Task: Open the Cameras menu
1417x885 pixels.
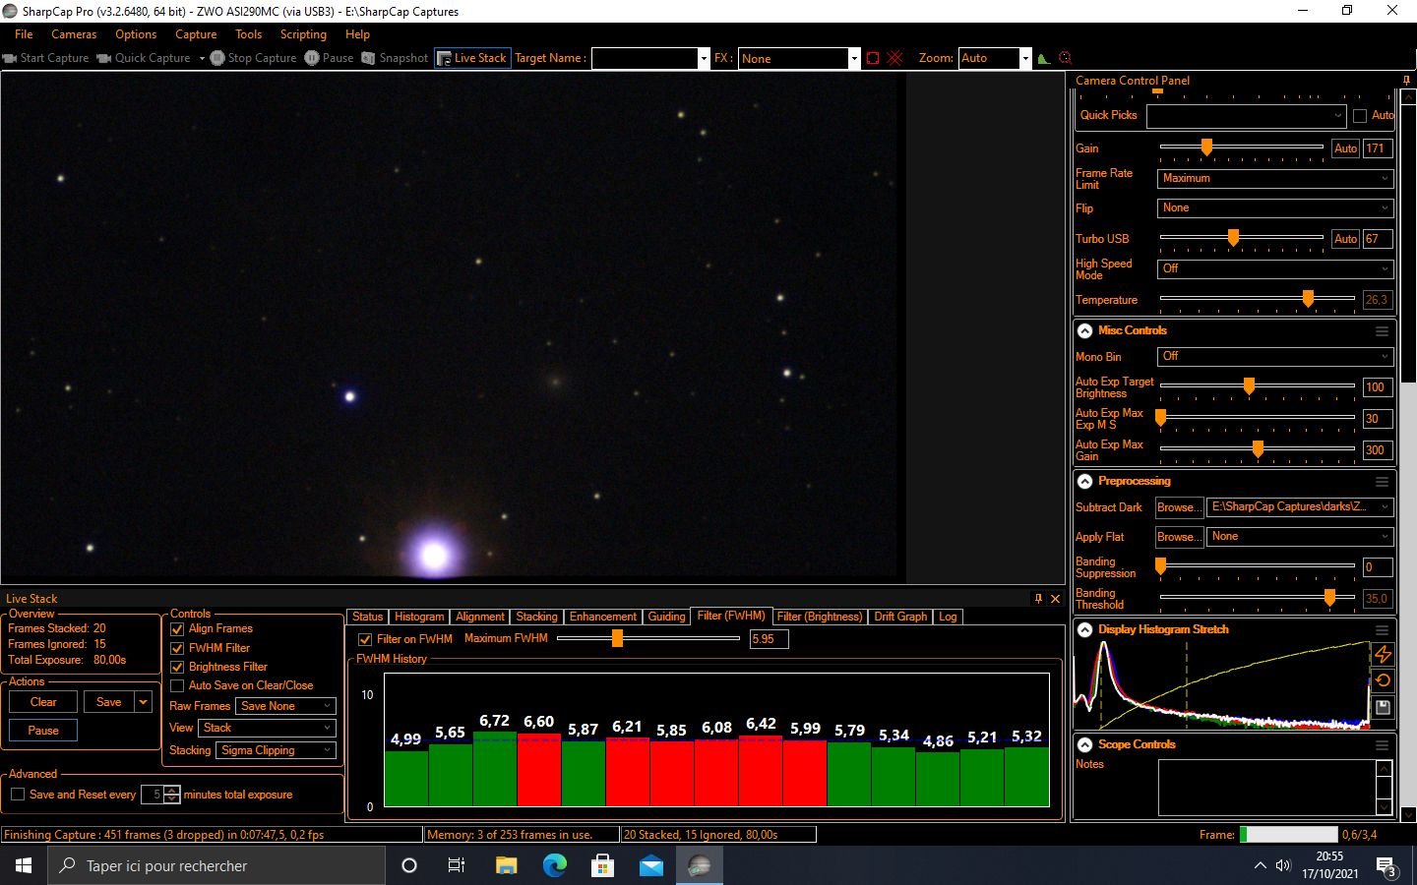Action: point(74,34)
